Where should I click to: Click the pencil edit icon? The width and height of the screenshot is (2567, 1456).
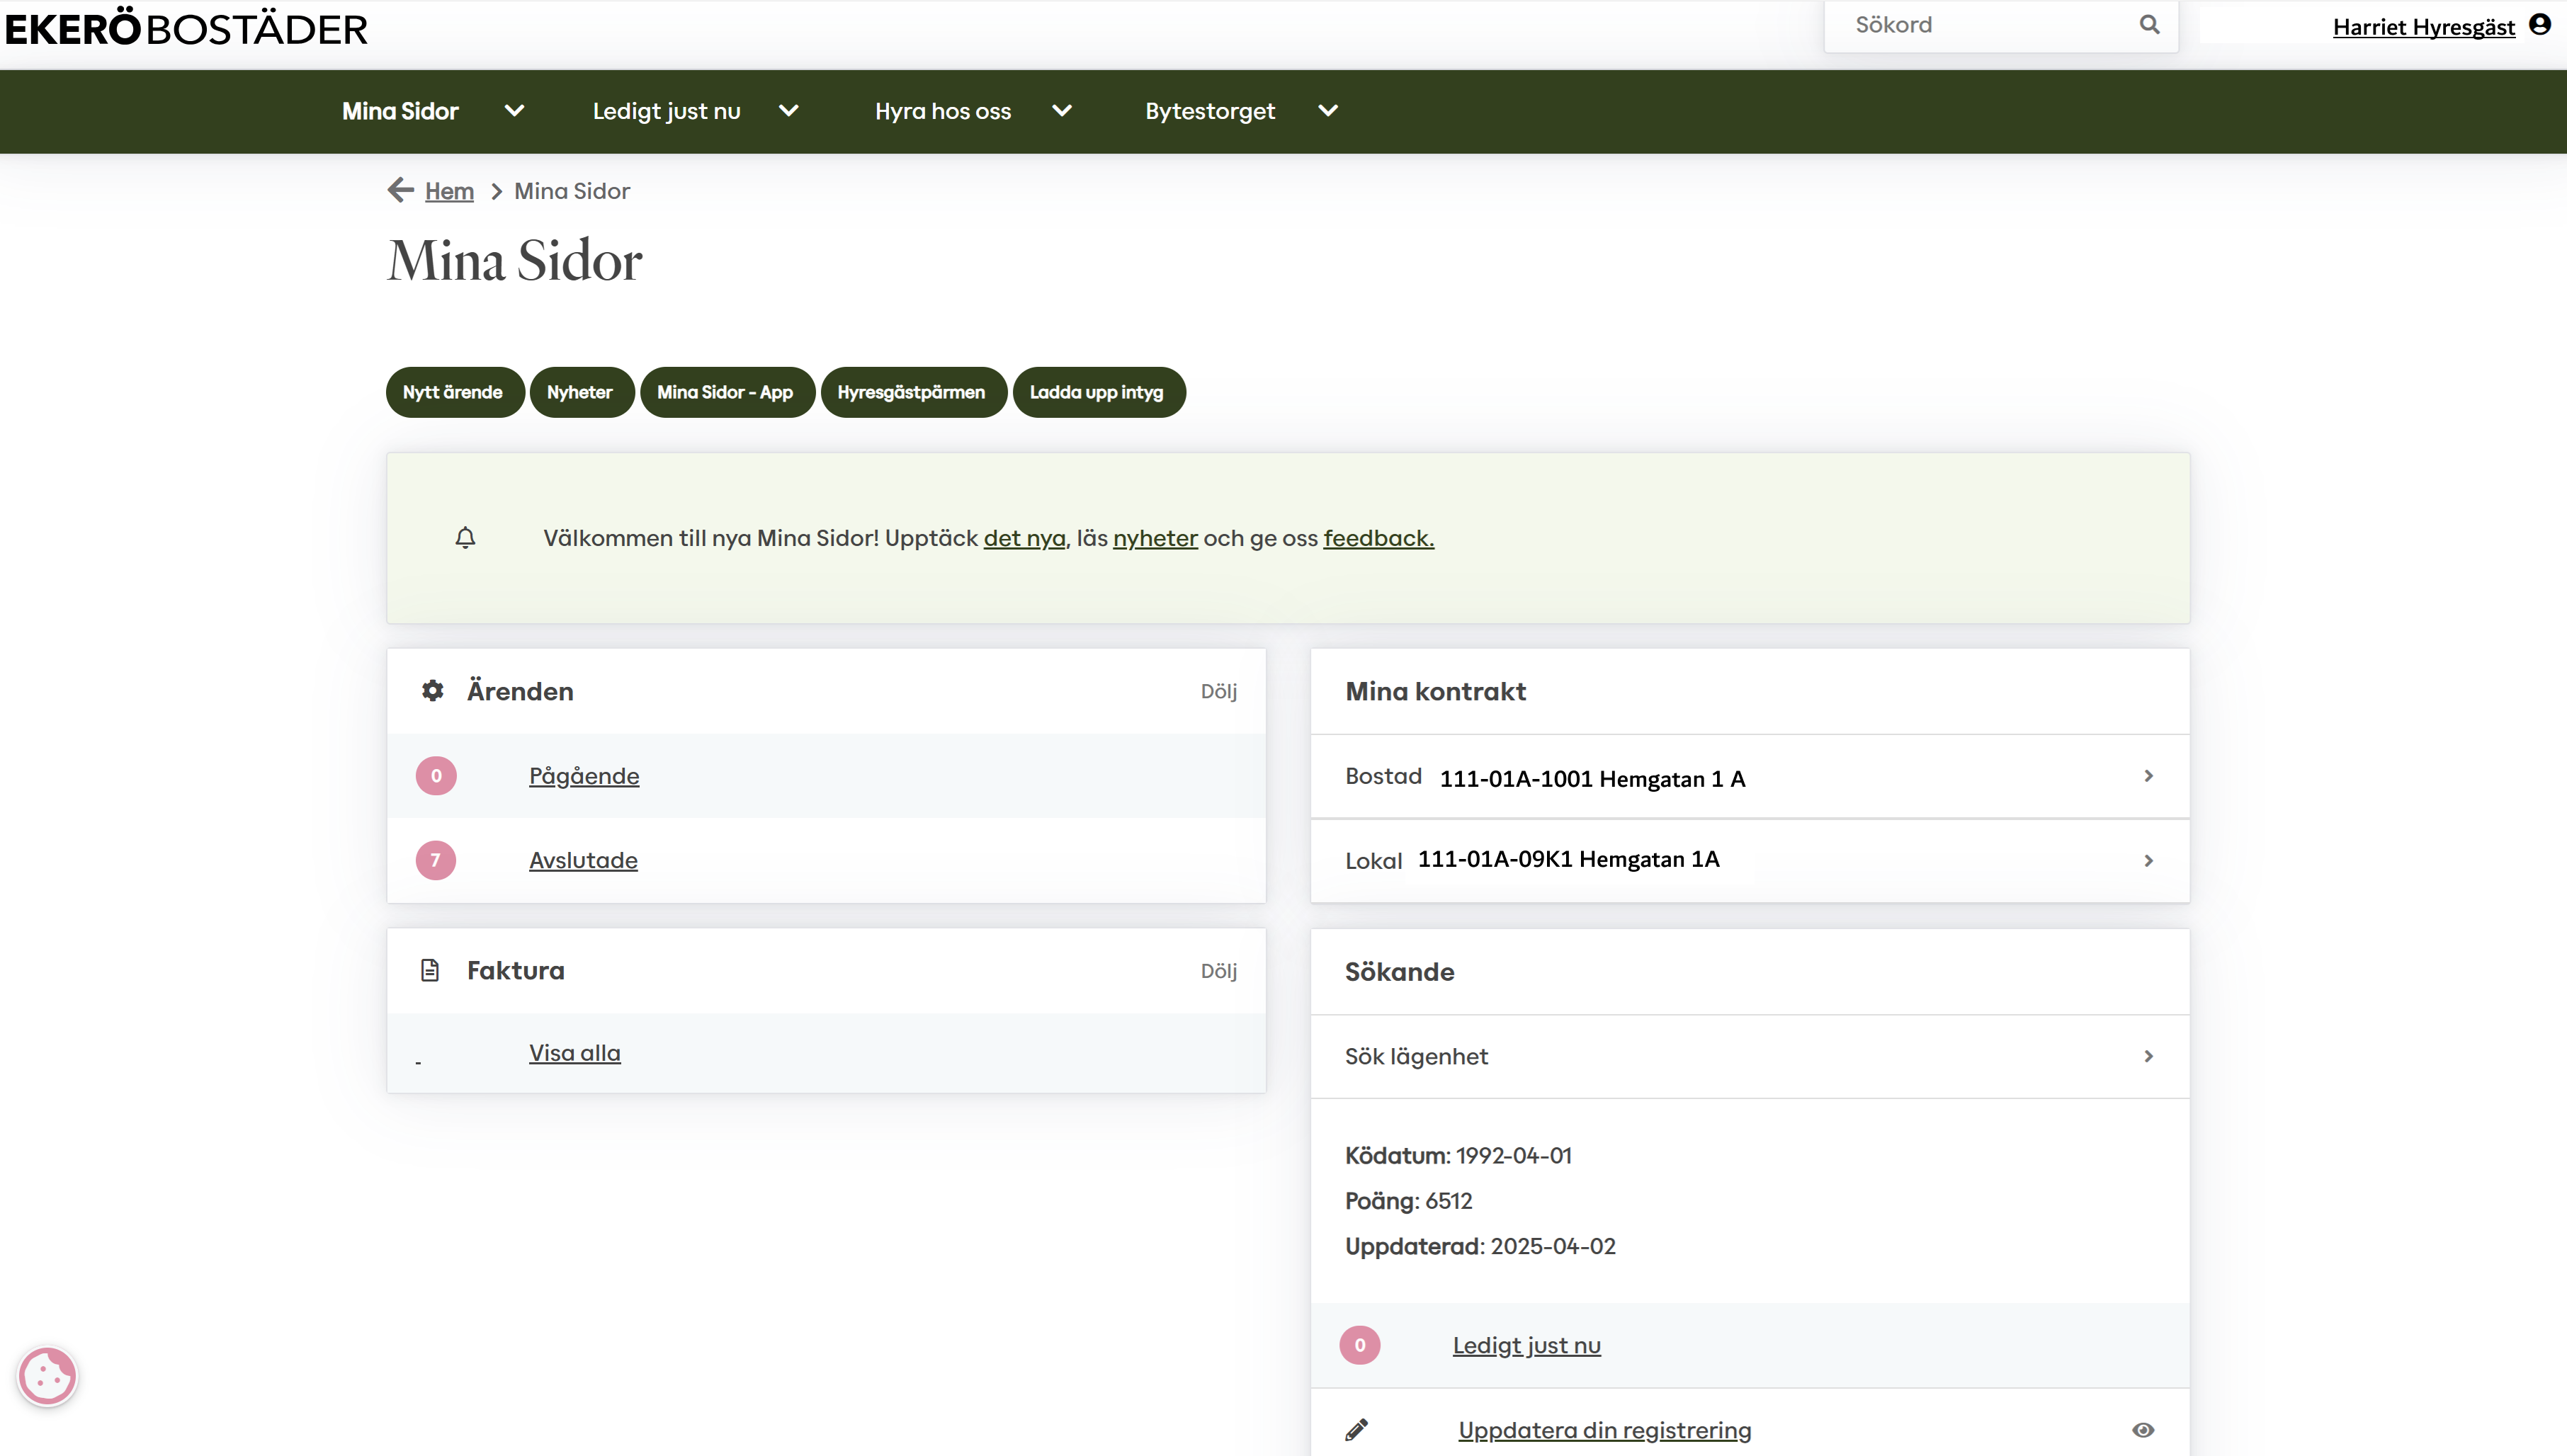coord(1357,1430)
